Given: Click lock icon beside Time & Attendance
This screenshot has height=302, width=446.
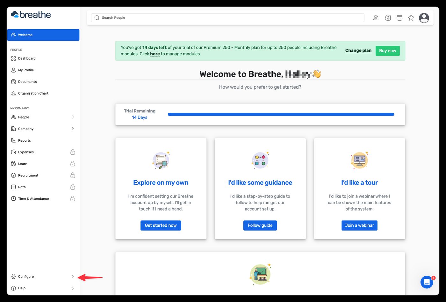Looking at the screenshot, I should click(x=73, y=198).
